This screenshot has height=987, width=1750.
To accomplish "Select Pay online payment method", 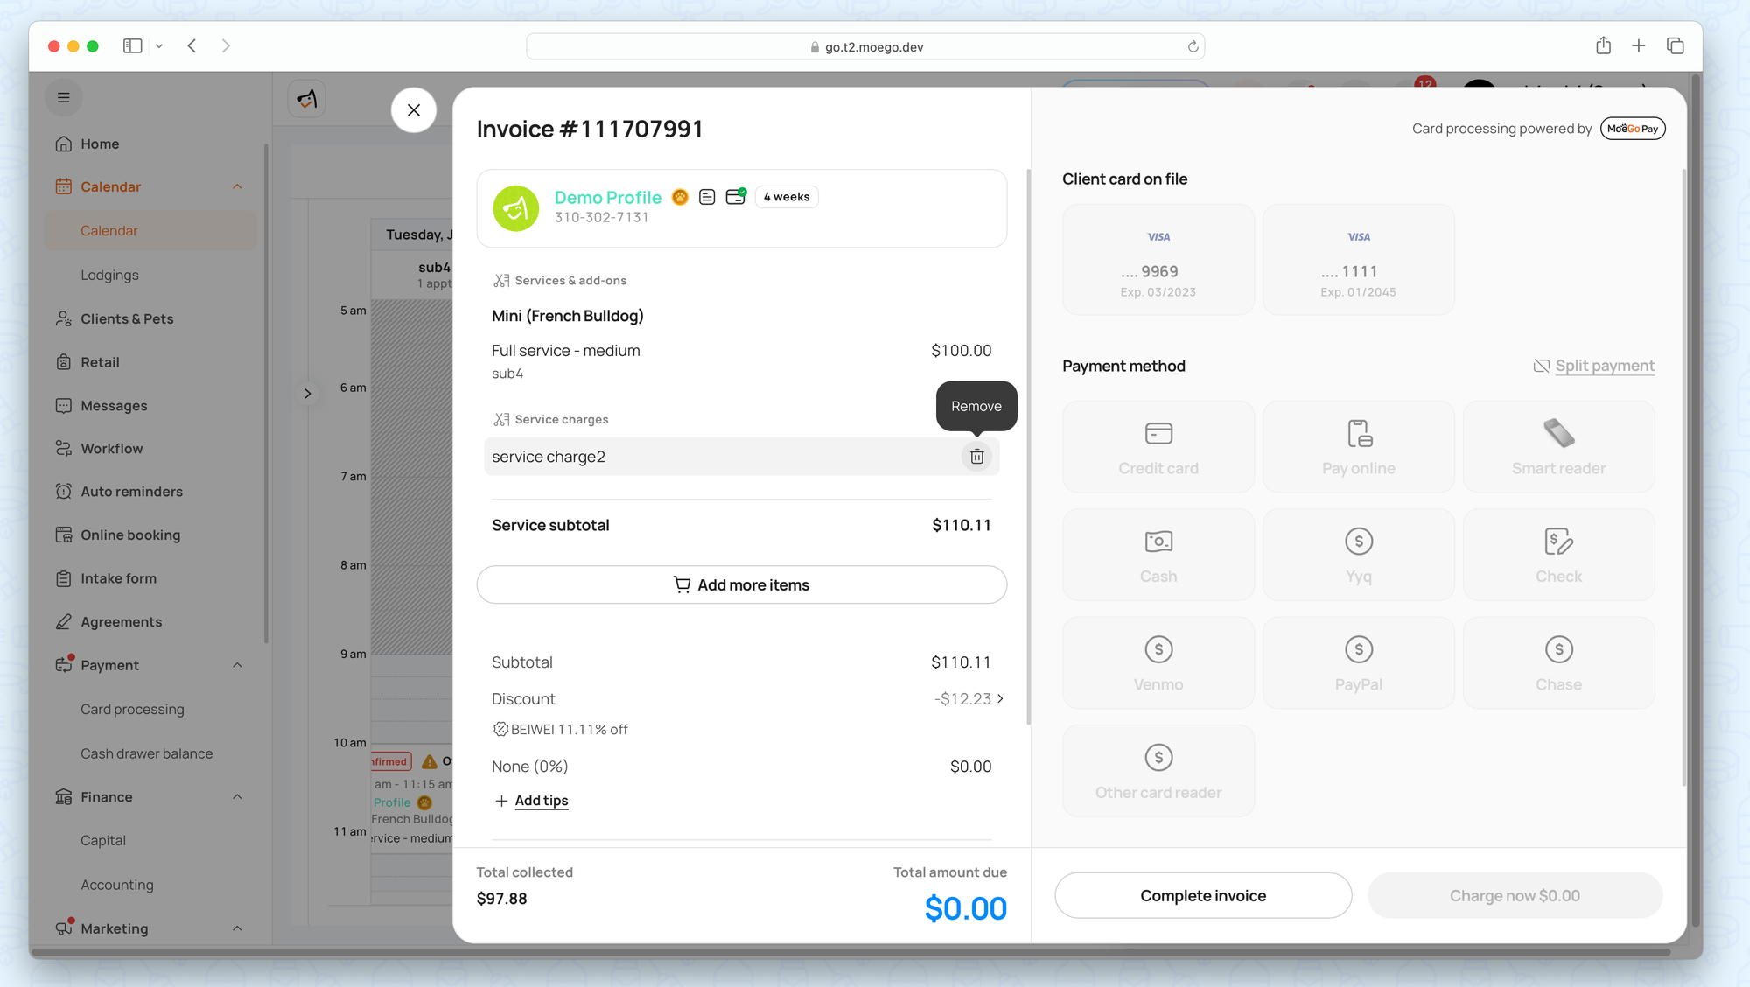I will (x=1358, y=447).
